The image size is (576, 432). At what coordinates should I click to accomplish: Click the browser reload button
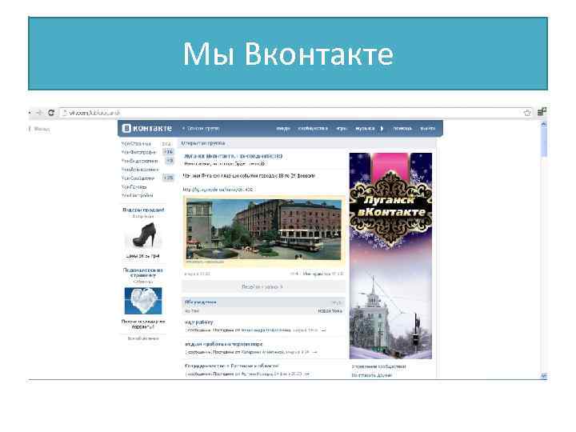[x=51, y=113]
